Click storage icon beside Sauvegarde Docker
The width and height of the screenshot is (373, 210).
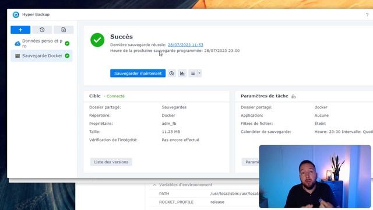click(x=17, y=56)
